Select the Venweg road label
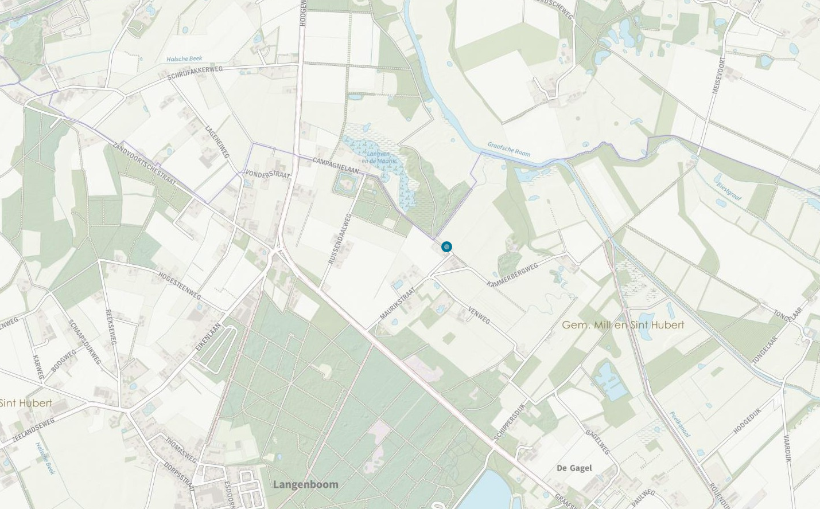The height and width of the screenshot is (509, 820). click(479, 315)
